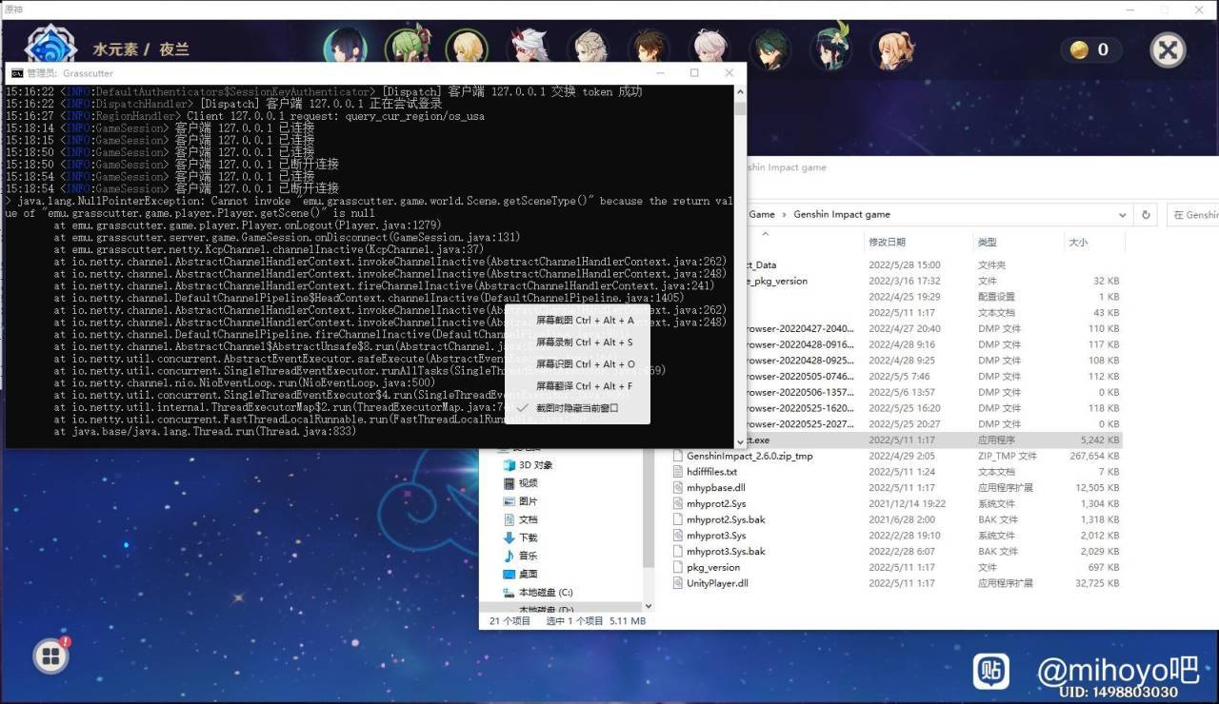Click the 贴吧 logo icon
This screenshot has width=1219, height=704.
(991, 671)
